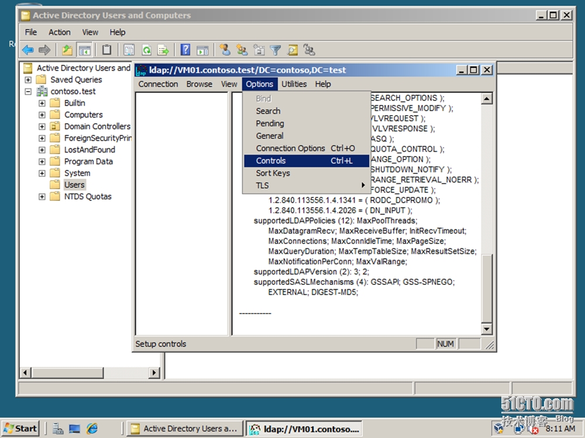
Task: Select Pending from the Options menu
Action: (x=307, y=123)
